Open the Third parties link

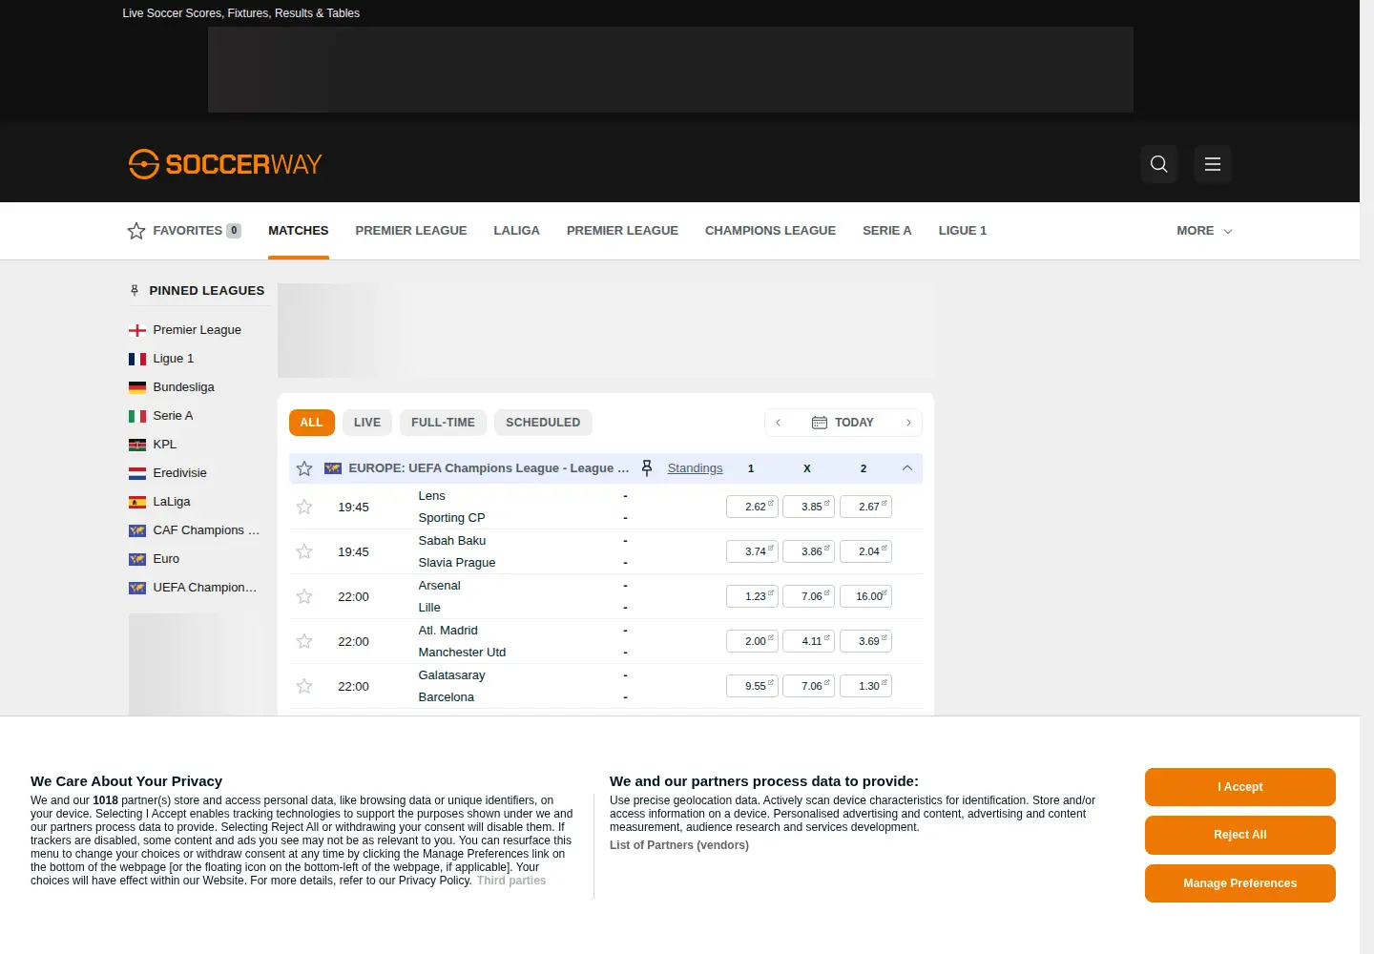click(x=511, y=881)
